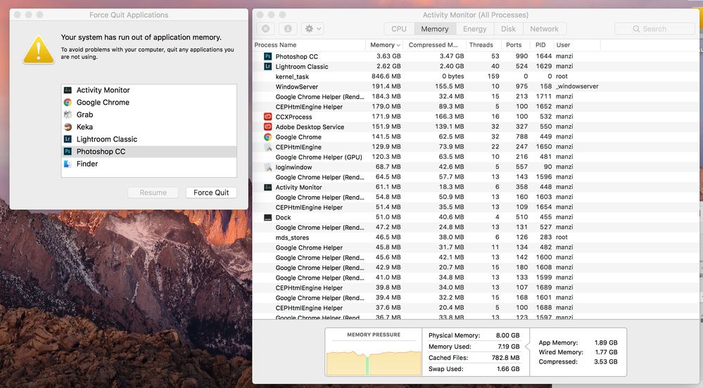
Task: Click PID 1644 cell
Action: pyautogui.click(x=544, y=56)
